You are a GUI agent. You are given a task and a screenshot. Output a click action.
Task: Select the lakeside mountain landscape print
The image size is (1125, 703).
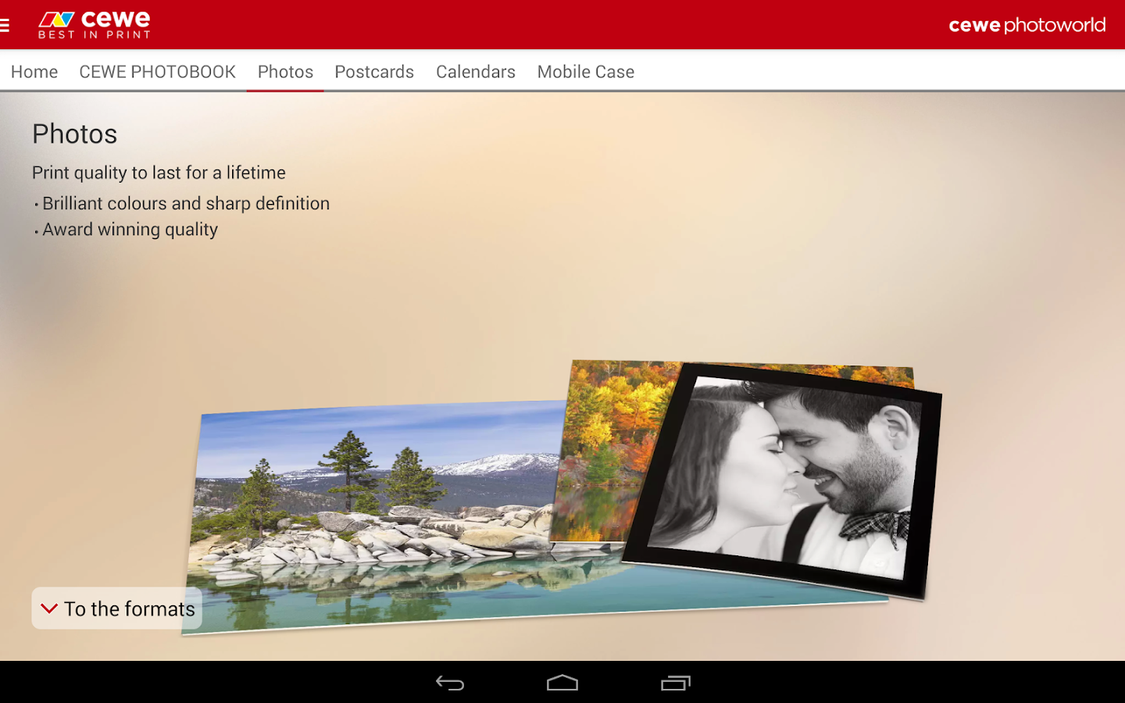click(375, 508)
